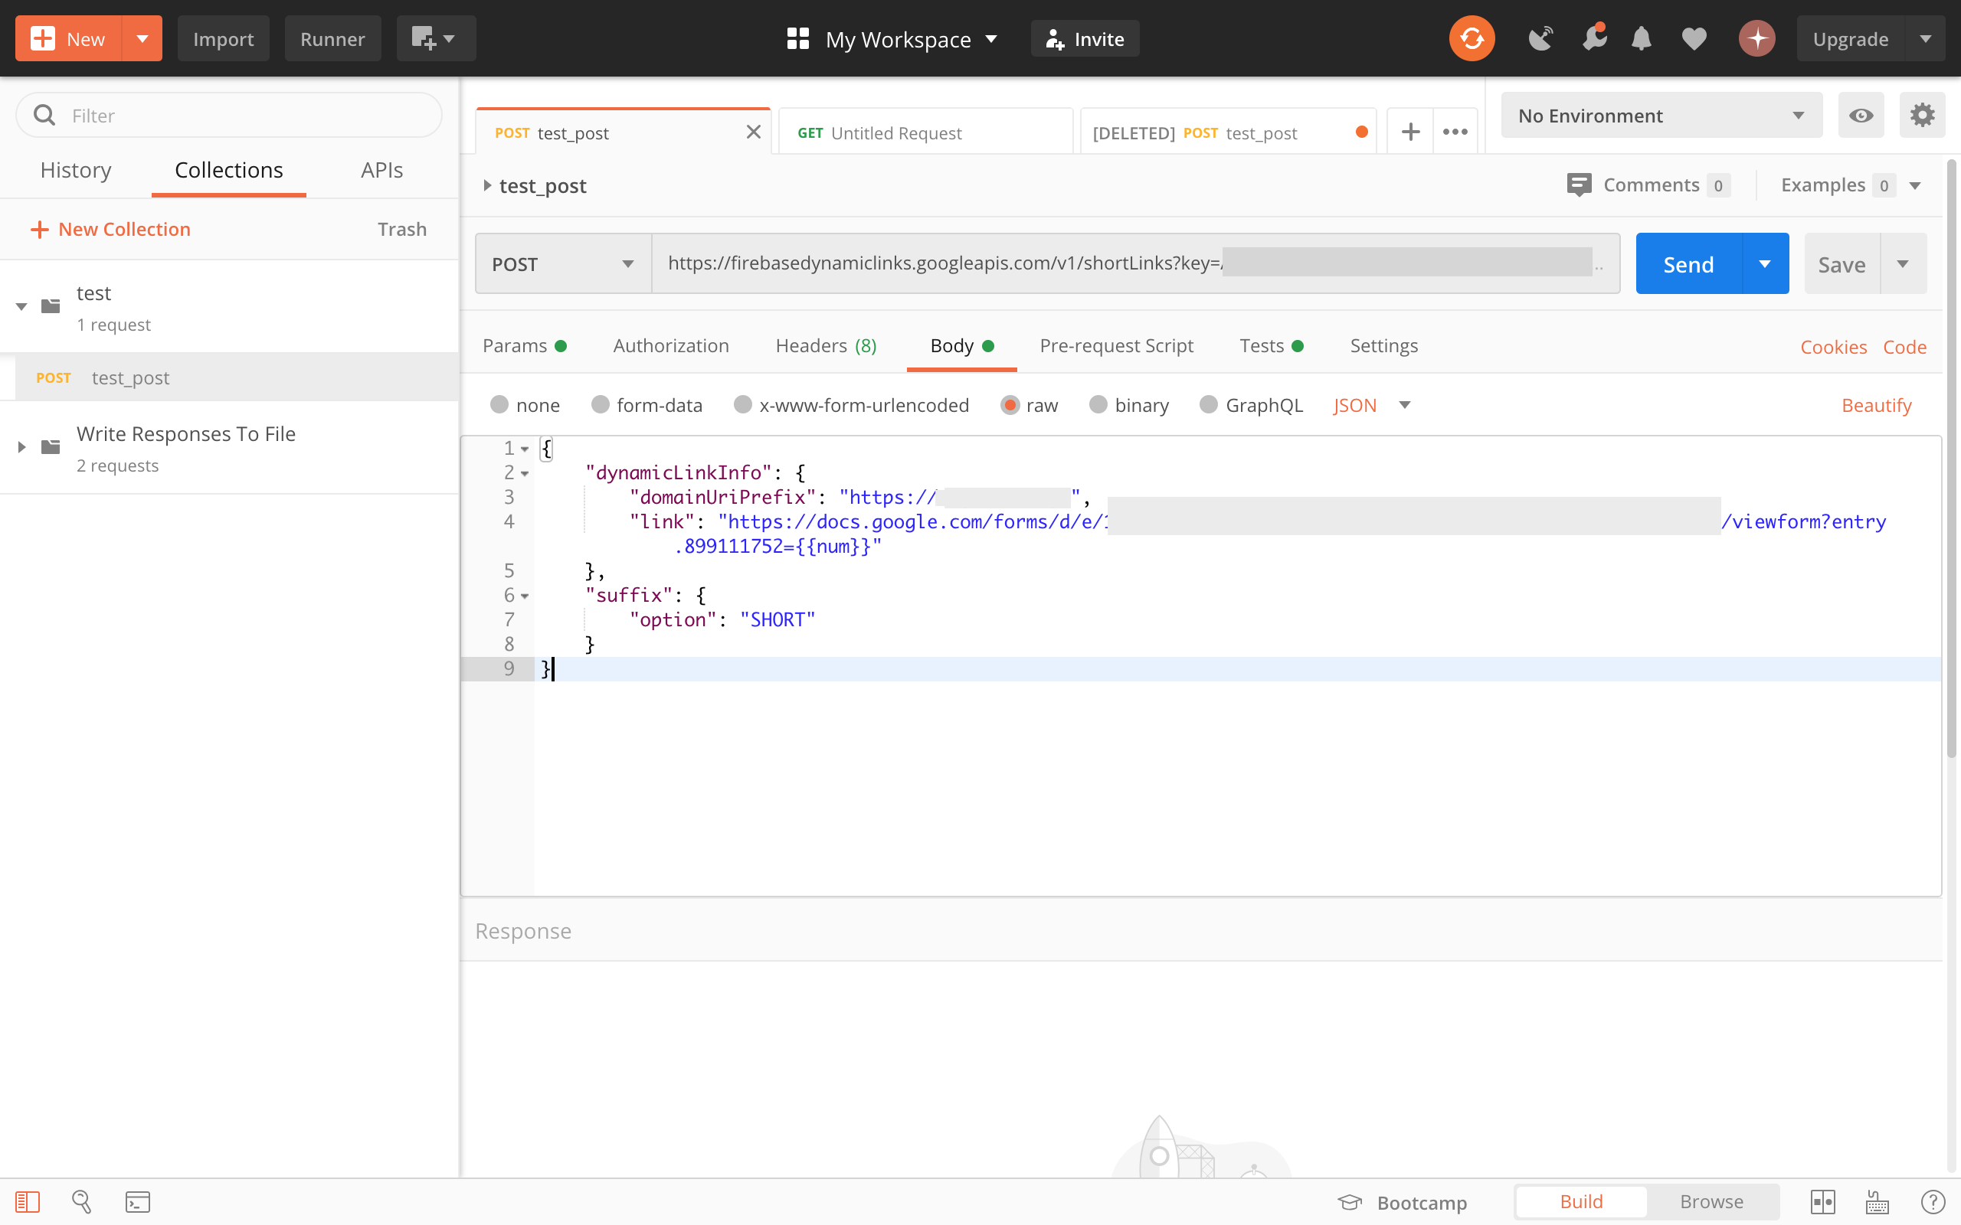Open the satellite interceptor capture icon
This screenshot has height=1225, width=1961.
click(1540, 38)
